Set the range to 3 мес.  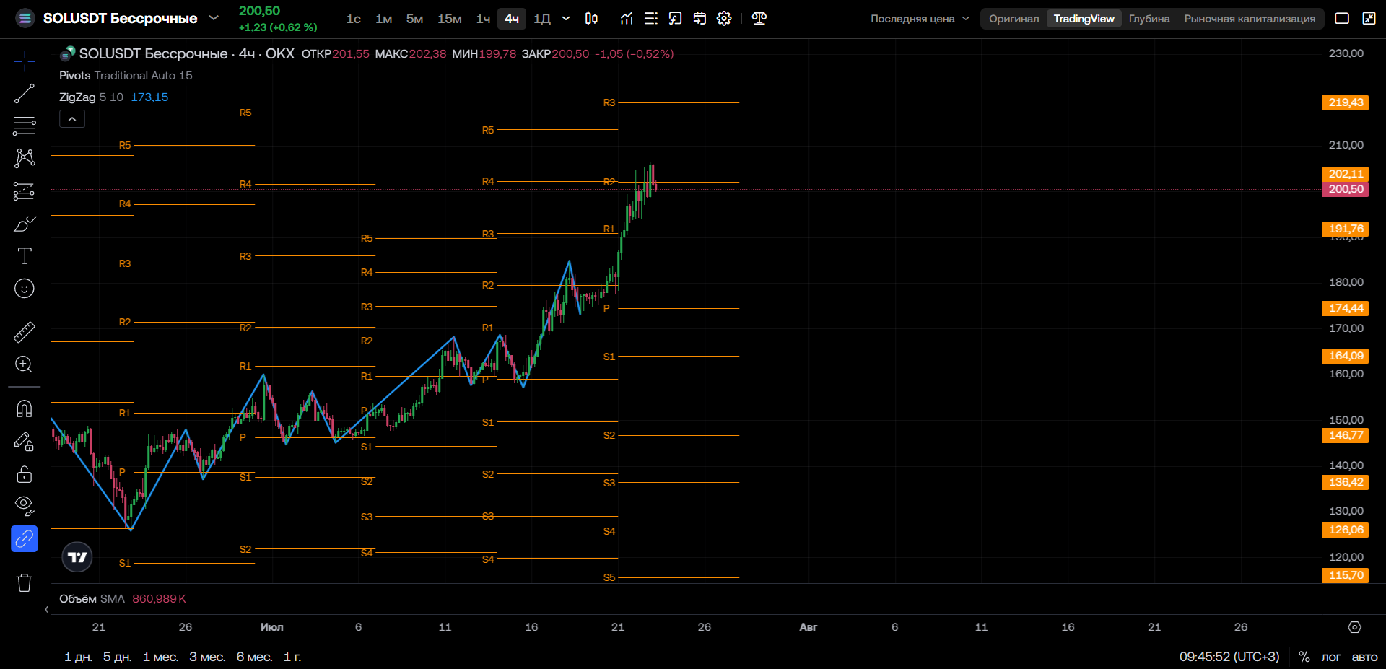point(207,657)
